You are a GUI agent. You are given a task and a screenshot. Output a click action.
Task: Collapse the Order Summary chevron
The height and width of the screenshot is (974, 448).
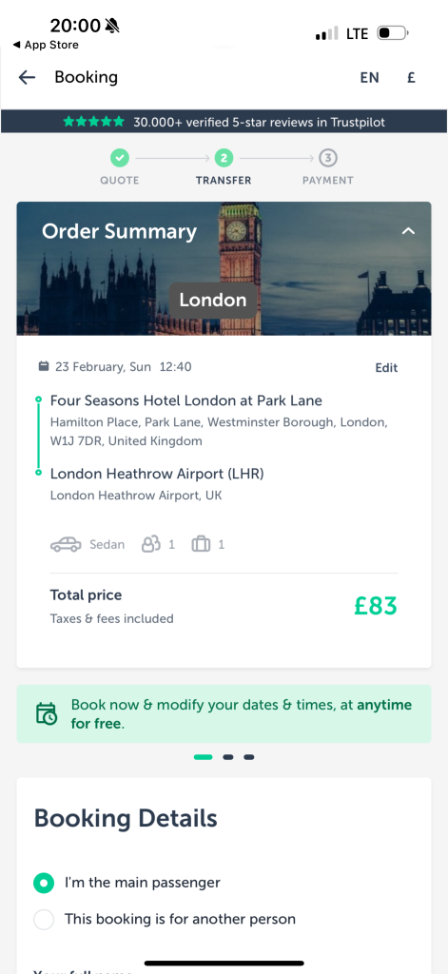(x=408, y=231)
